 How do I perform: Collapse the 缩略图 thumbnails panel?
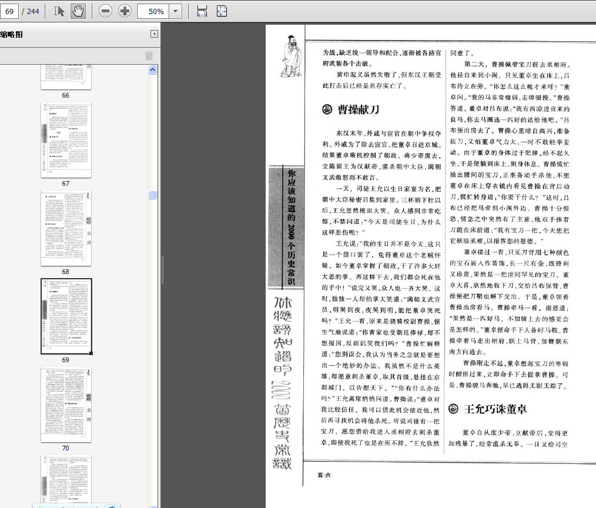[x=154, y=34]
